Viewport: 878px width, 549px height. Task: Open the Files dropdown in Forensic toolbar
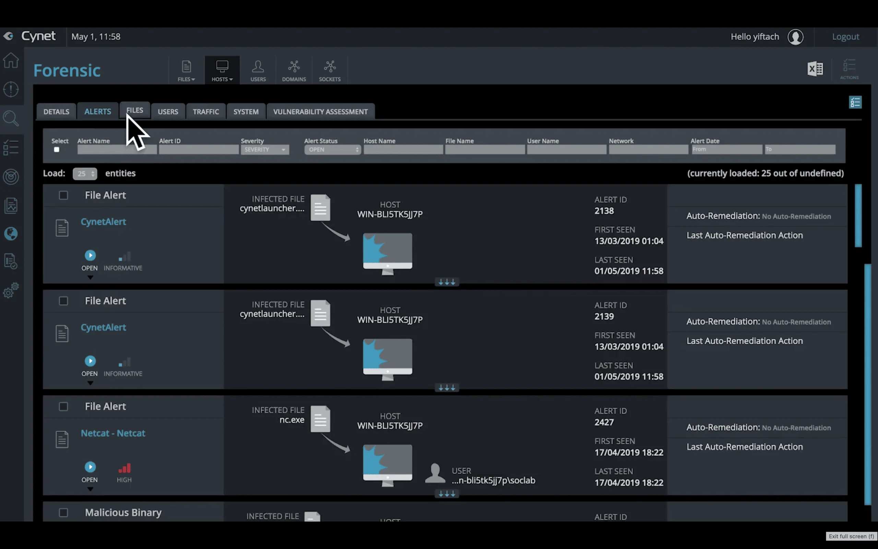coord(186,71)
